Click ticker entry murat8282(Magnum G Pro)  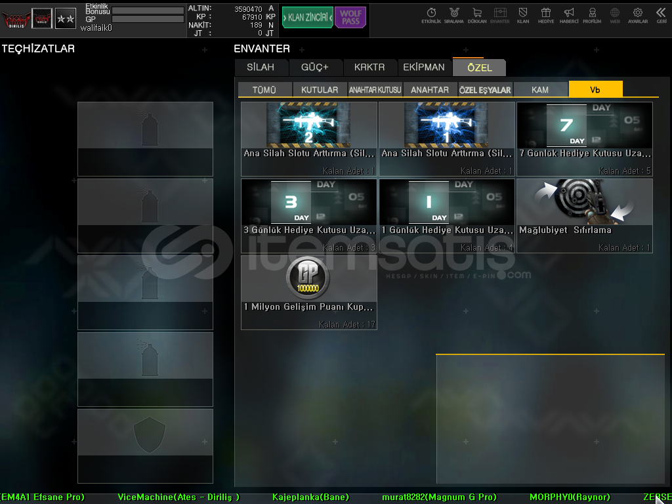point(439,497)
